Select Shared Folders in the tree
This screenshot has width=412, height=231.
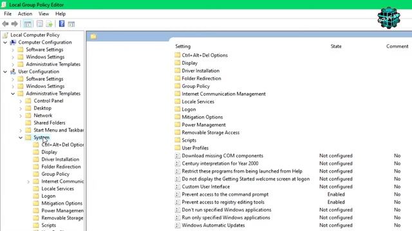coord(50,123)
